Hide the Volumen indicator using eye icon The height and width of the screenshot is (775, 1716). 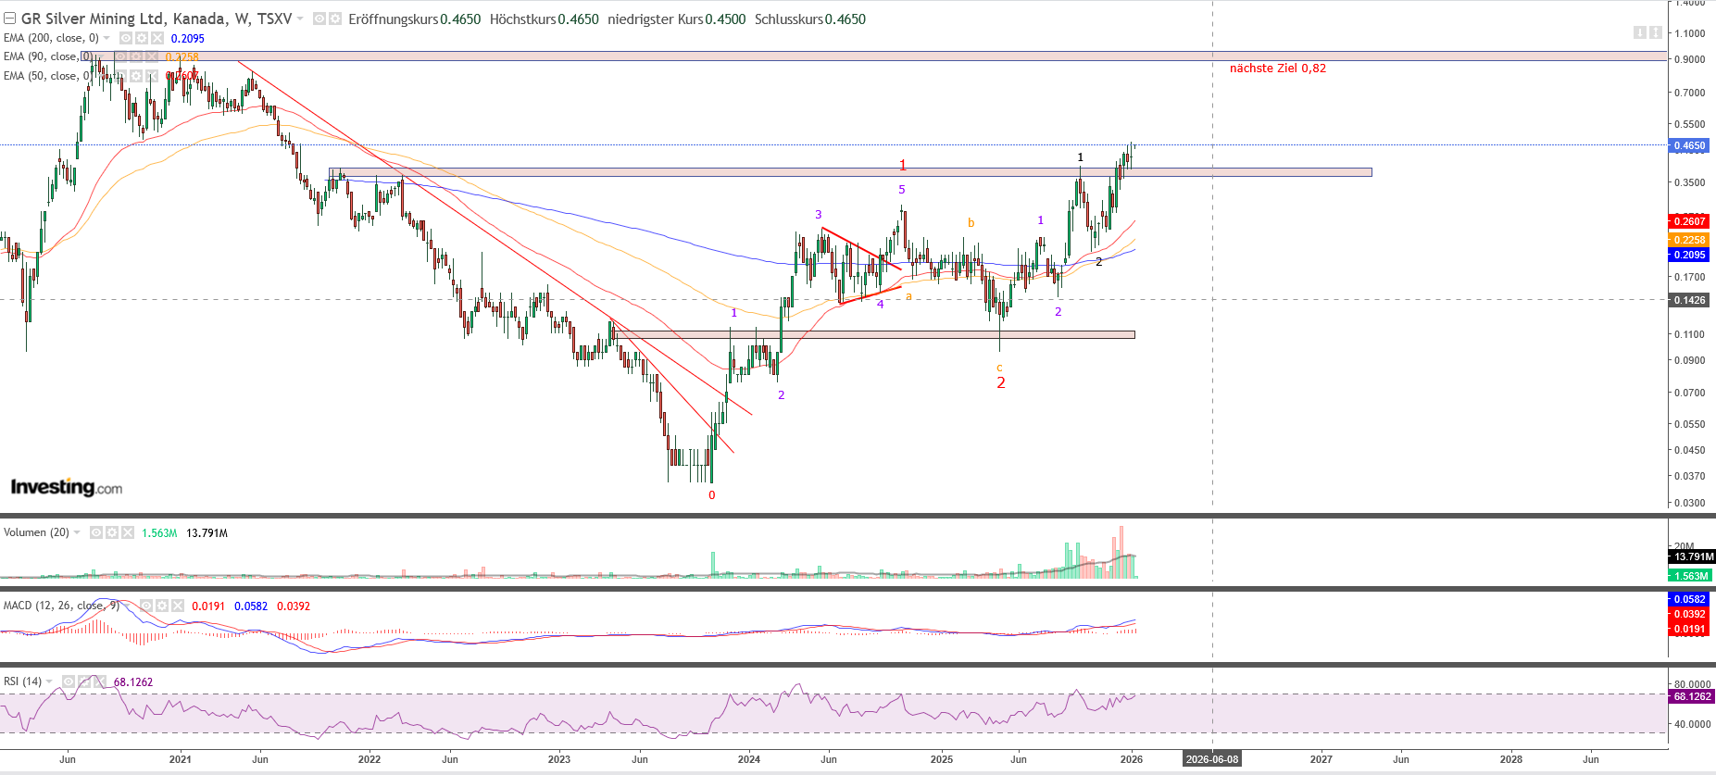pyautogui.click(x=96, y=532)
